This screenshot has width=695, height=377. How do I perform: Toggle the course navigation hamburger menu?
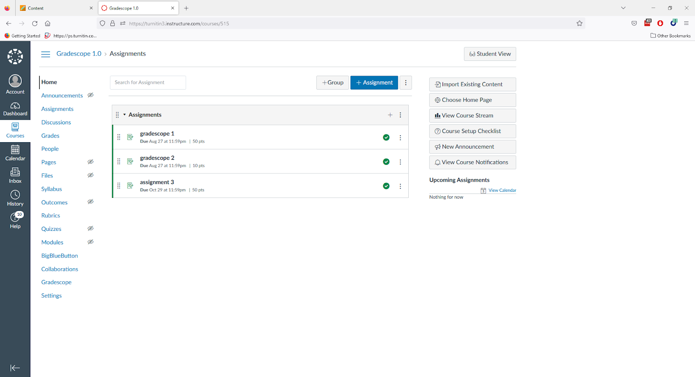(46, 54)
